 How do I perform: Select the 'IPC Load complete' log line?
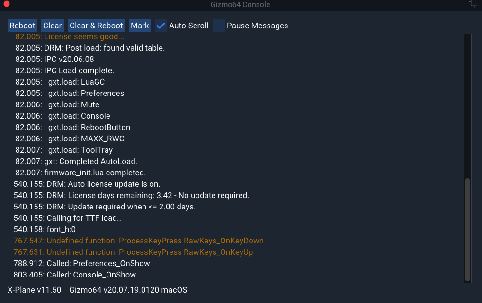(x=65, y=70)
